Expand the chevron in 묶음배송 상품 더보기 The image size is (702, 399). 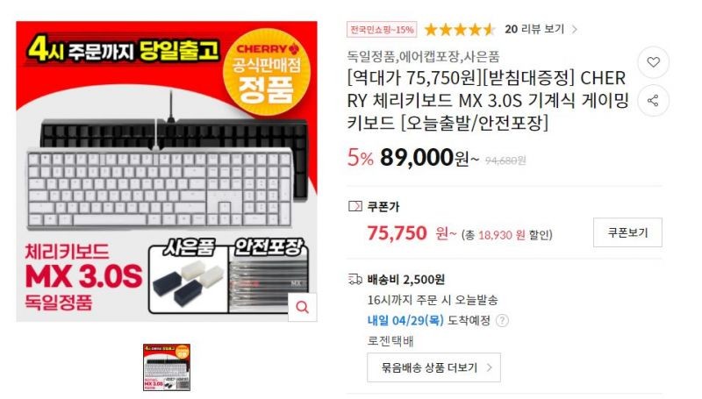point(490,367)
